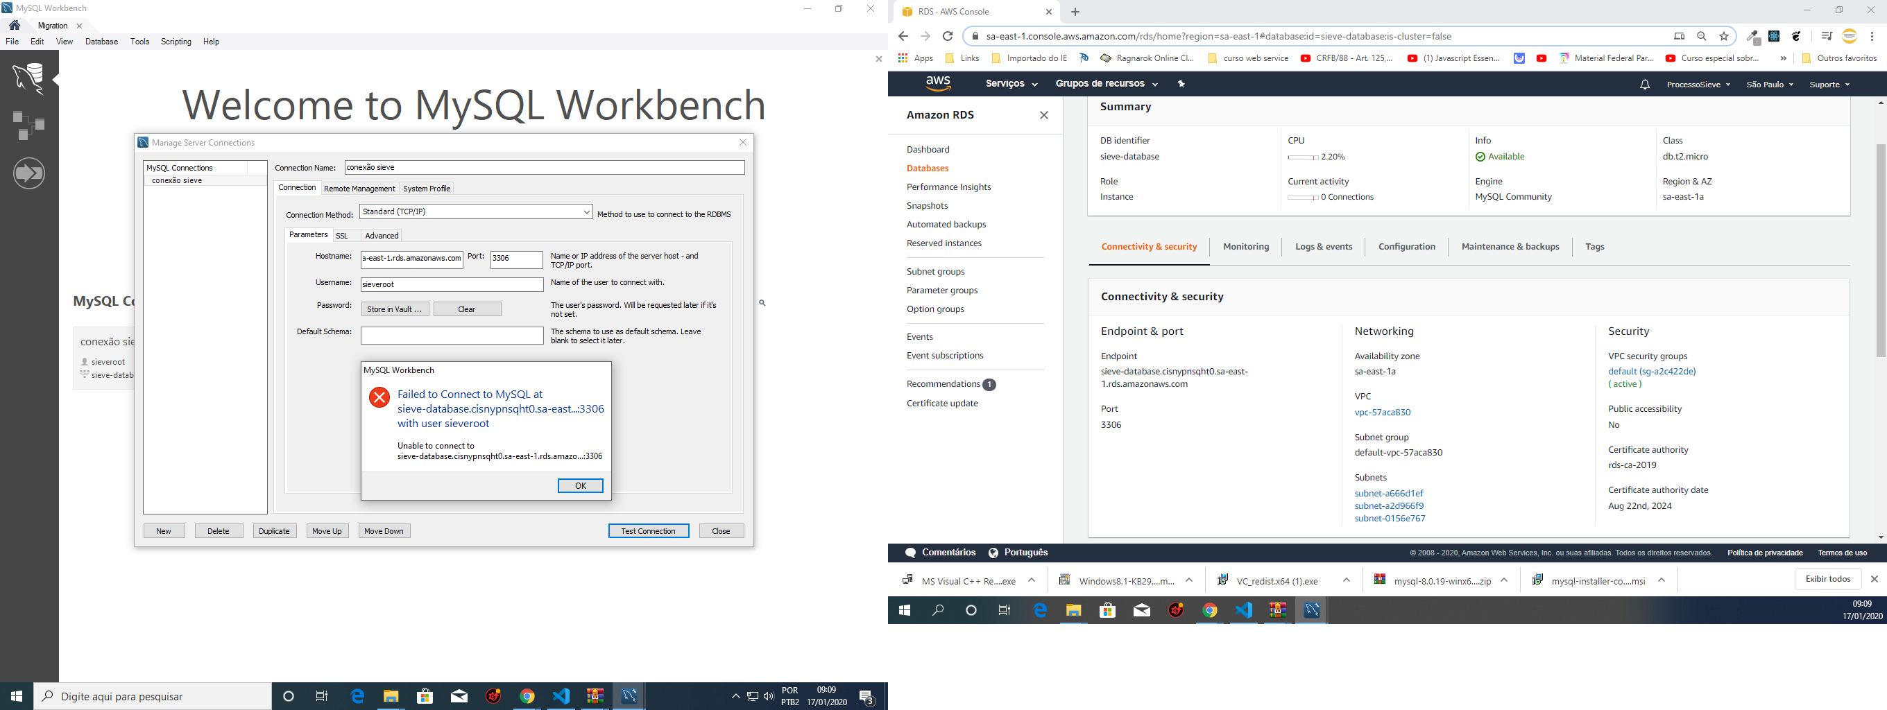Select conexão sieve in connections list
The image size is (1887, 710).
point(205,180)
